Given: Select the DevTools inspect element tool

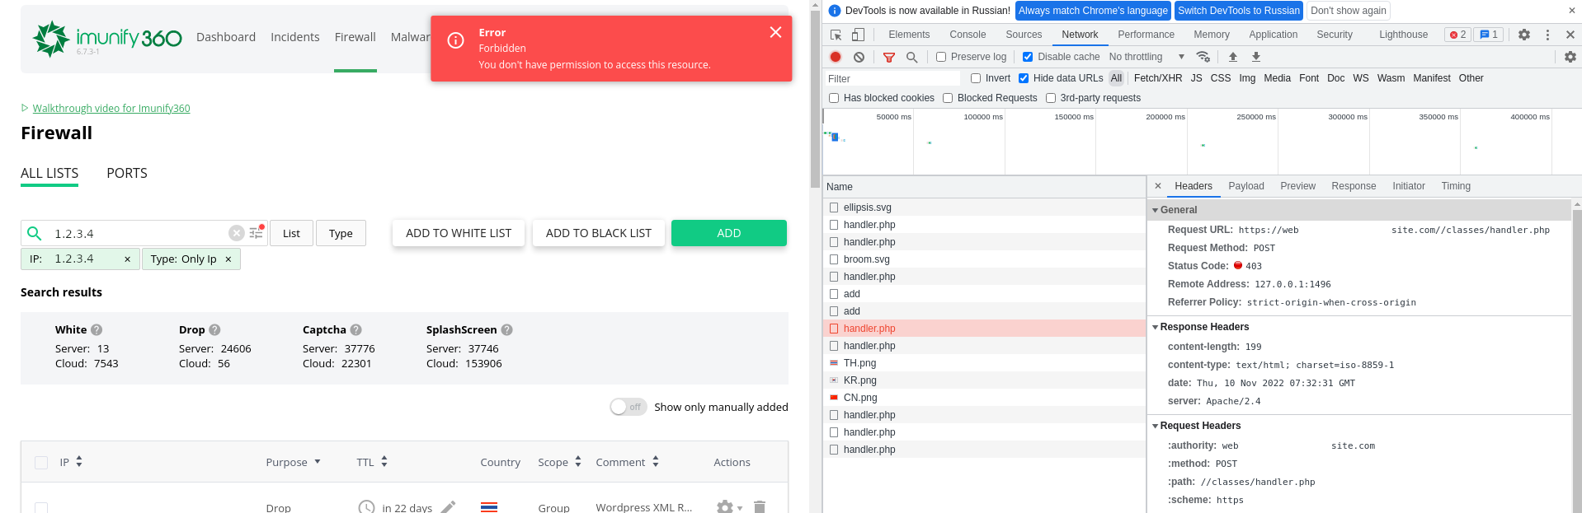Looking at the screenshot, I should pos(836,35).
